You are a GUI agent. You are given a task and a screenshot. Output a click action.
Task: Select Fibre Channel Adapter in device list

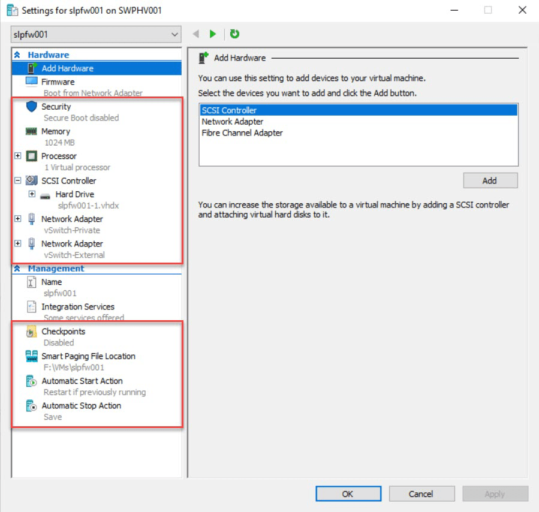coord(242,133)
